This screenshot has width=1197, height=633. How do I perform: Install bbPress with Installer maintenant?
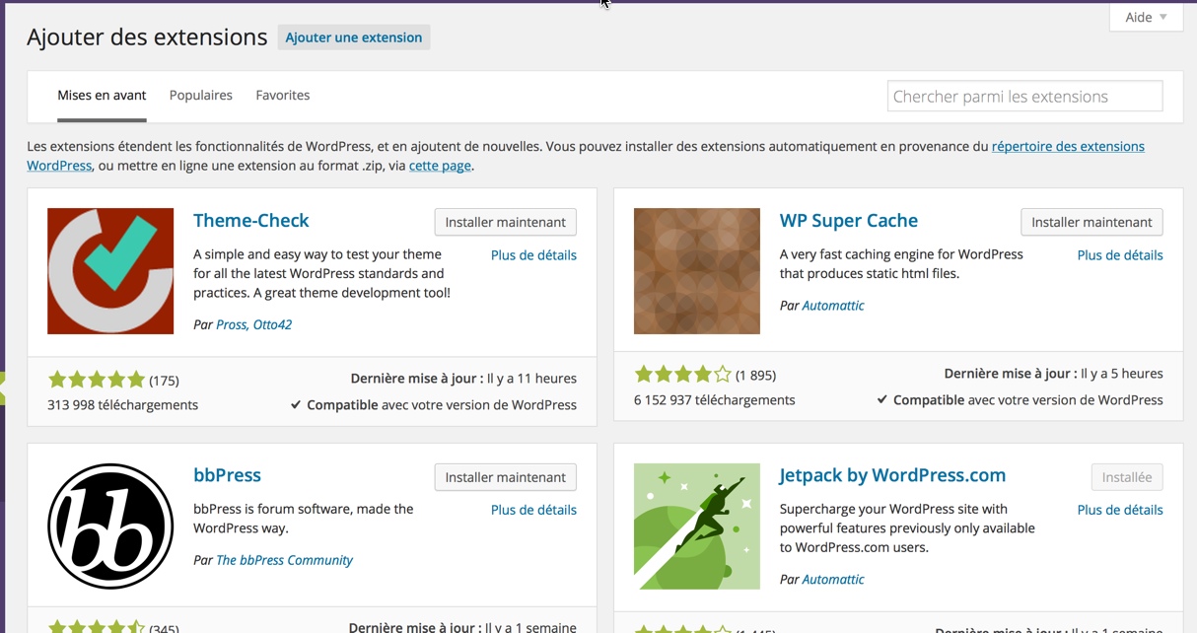pyautogui.click(x=506, y=477)
